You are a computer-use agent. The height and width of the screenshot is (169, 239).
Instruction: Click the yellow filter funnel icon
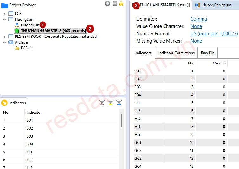pyautogui.click(x=110, y=102)
